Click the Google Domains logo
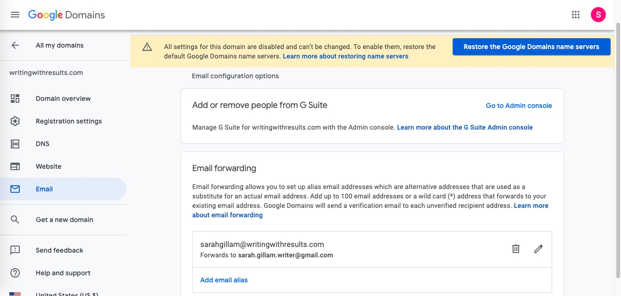 (x=66, y=15)
